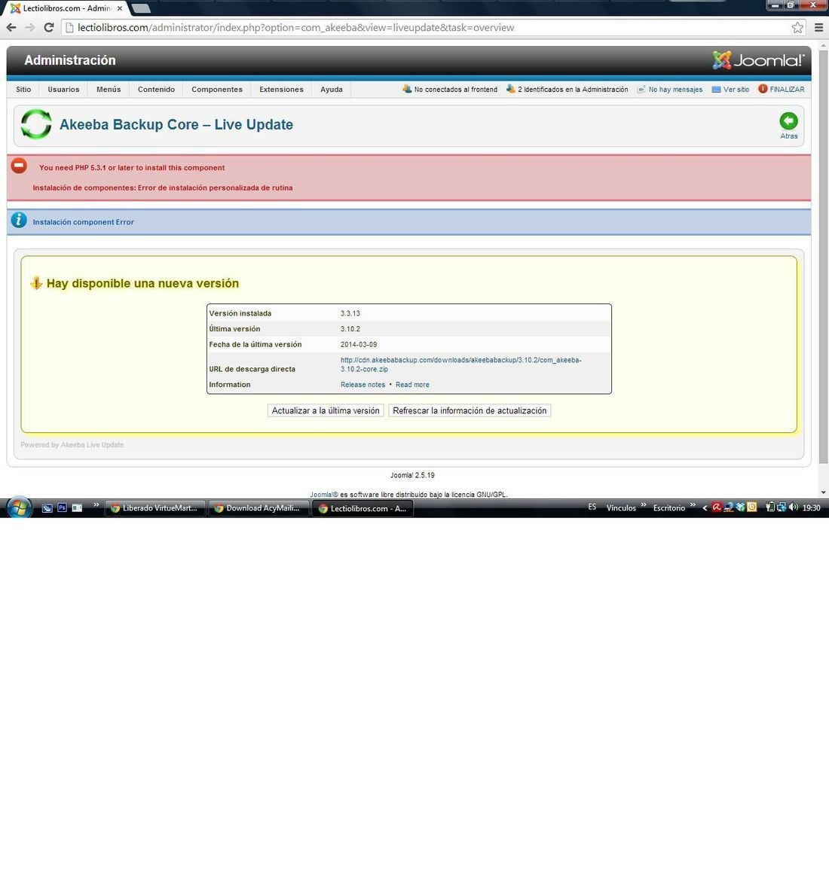
Task: Click the red FINALIZAR logout icon
Action: point(763,89)
